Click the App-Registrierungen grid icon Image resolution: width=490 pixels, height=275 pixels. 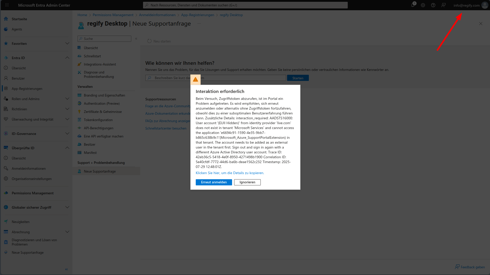point(6,89)
